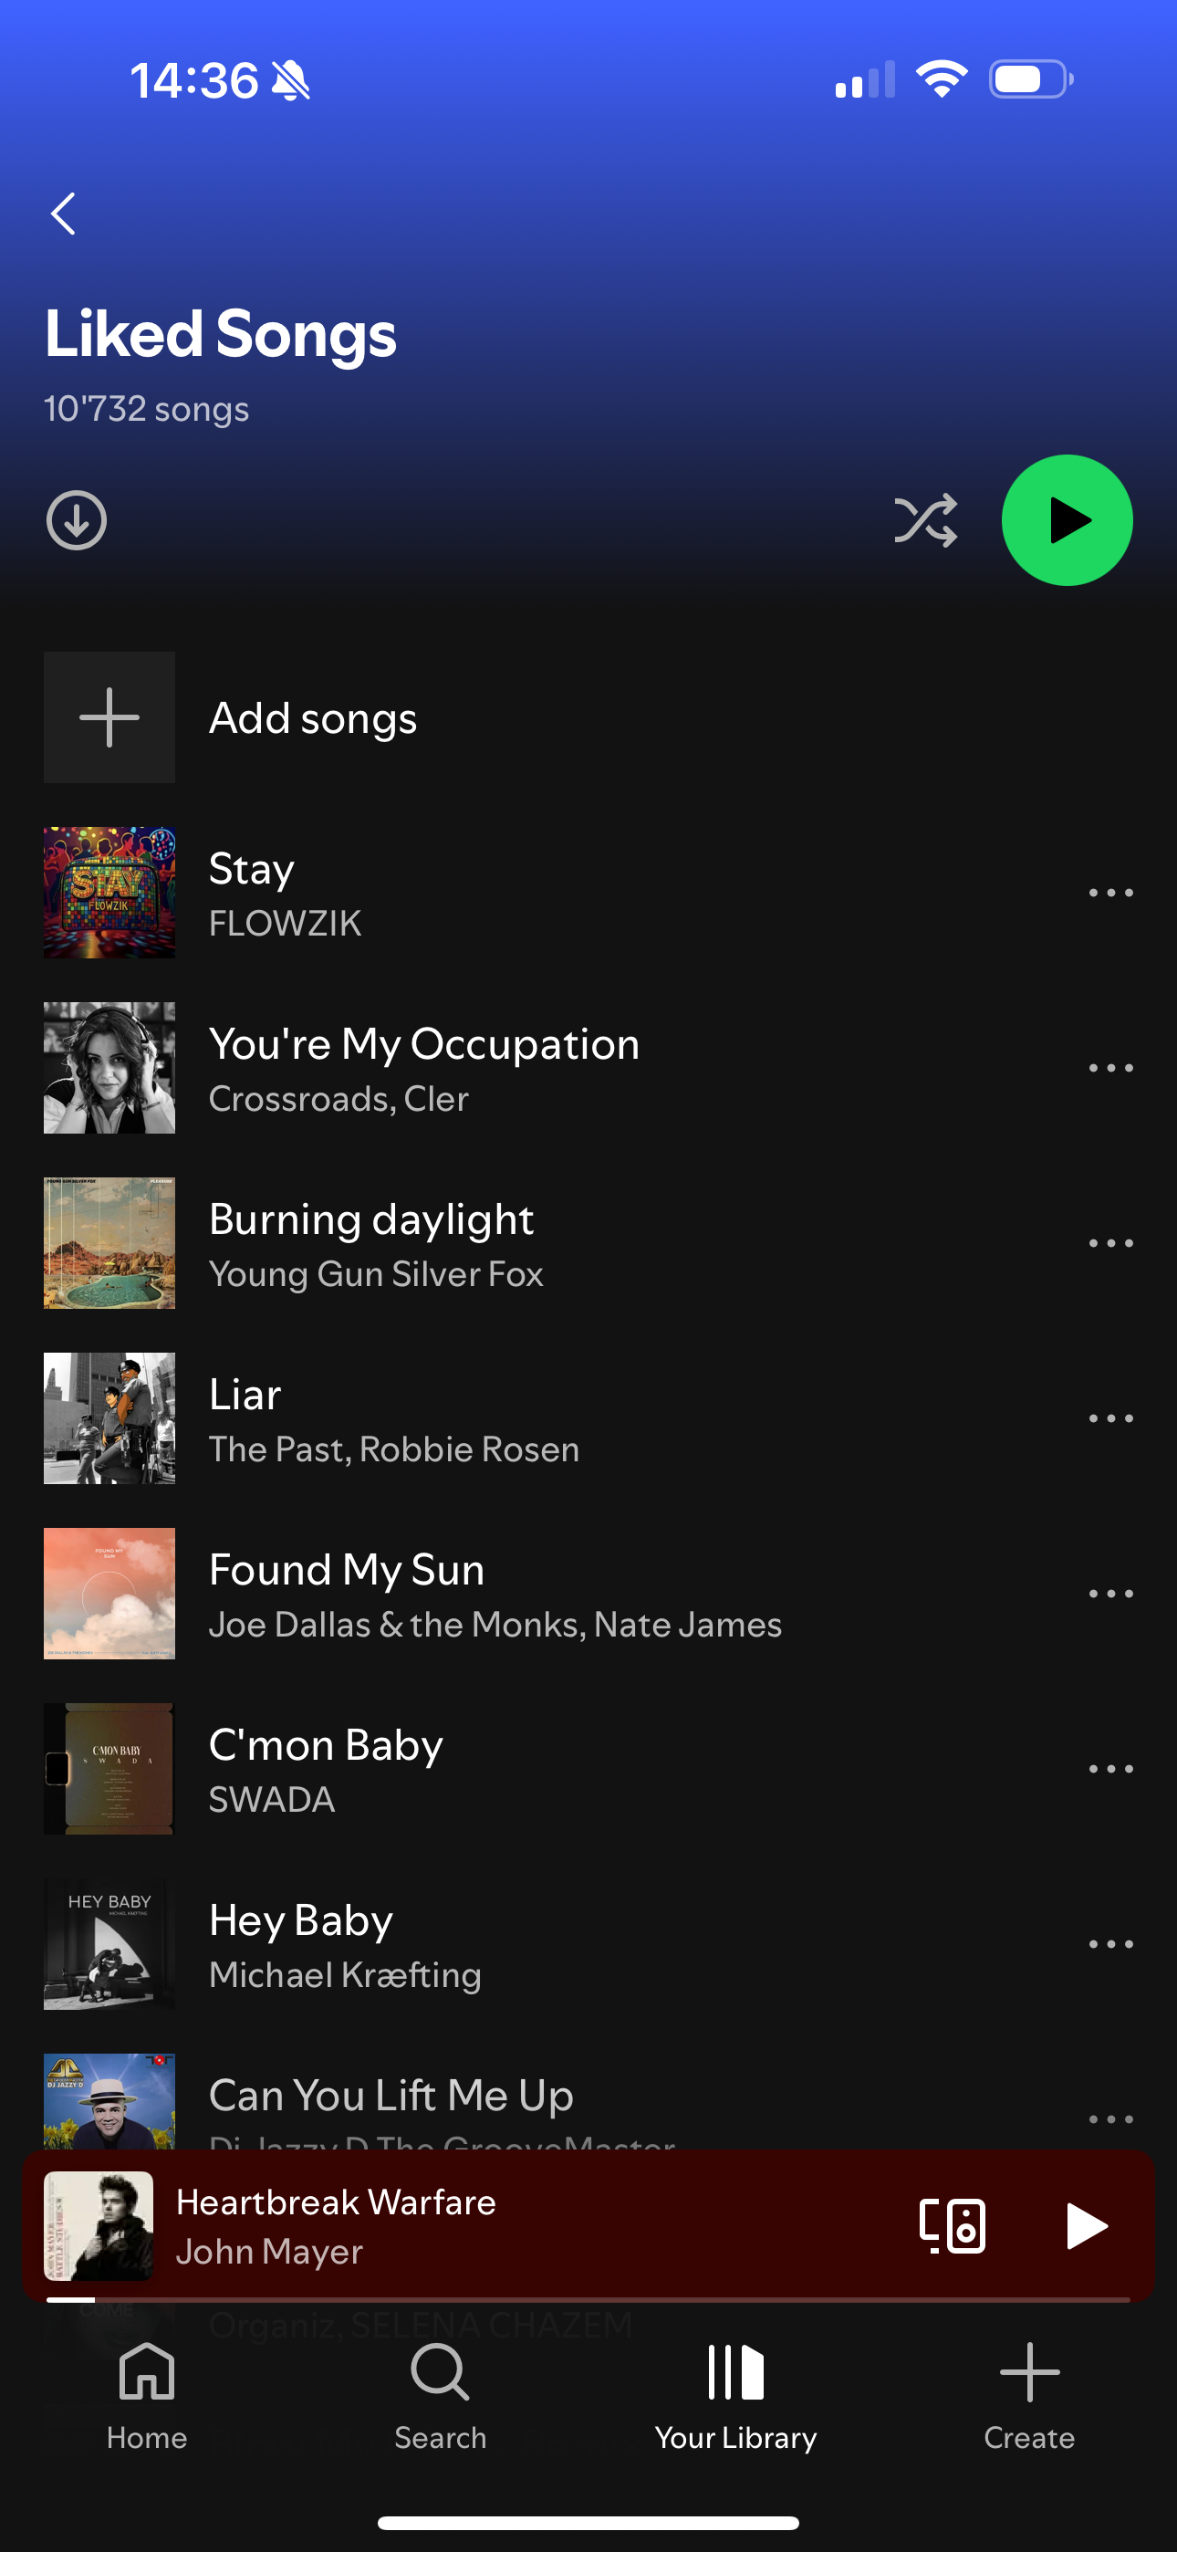1177x2552 pixels.
Task: Open three-dot menu for Burning daylight
Action: (1110, 1243)
